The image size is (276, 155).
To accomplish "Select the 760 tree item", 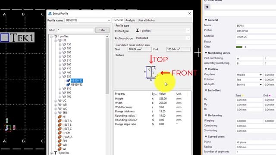I will [x=69, y=96].
